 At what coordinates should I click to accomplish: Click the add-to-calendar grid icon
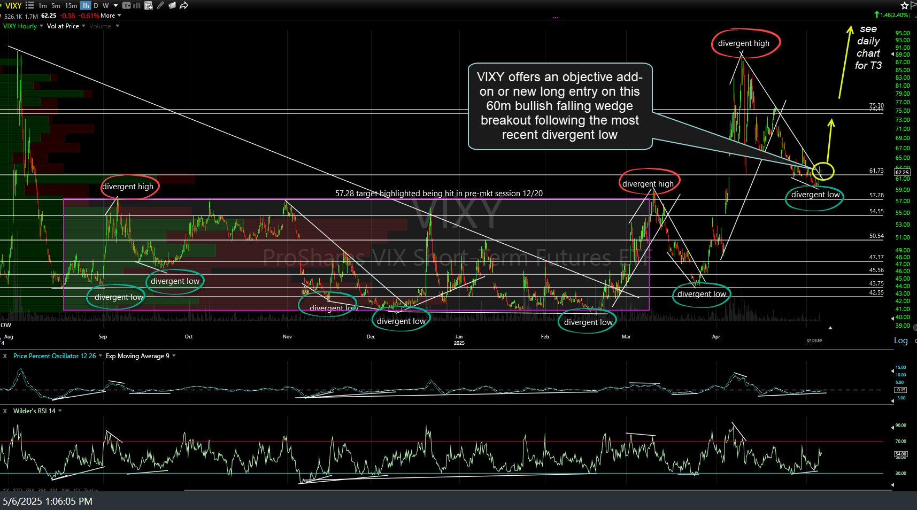click(149, 5)
